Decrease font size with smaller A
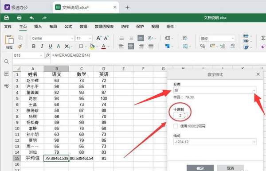This screenshot has width=266, height=171. tap(106, 38)
